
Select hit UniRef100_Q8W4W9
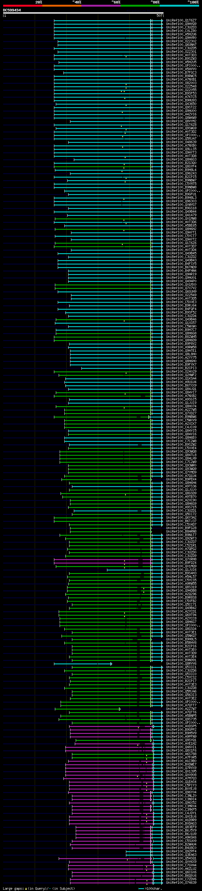(181, 118)
